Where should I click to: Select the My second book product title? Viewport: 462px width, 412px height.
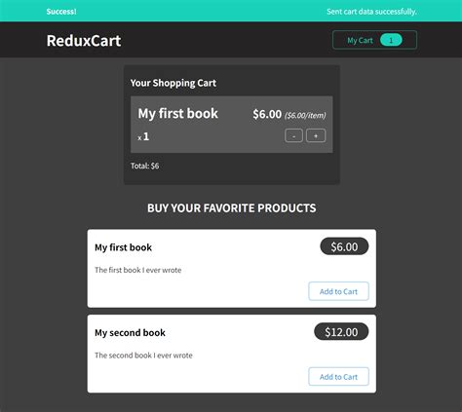[130, 333]
